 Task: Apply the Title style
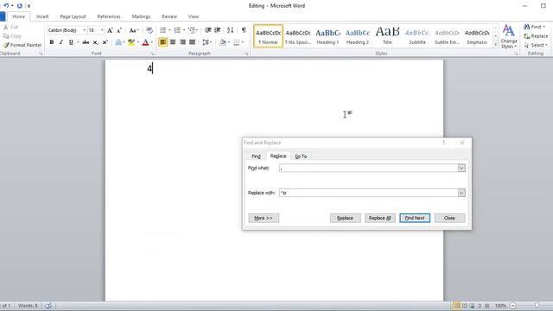[x=387, y=36]
